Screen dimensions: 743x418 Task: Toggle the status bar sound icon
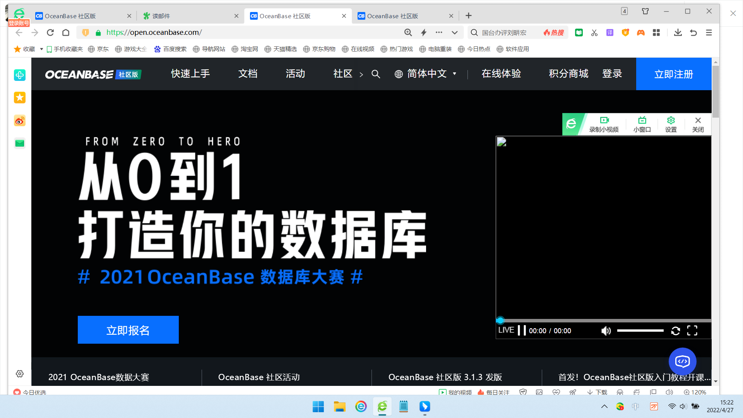(x=669, y=392)
